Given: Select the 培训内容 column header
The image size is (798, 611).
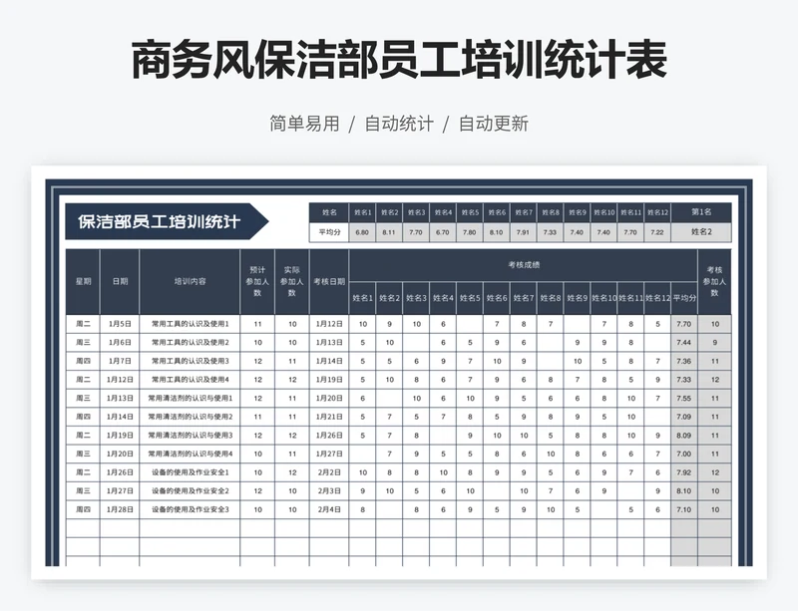Looking at the screenshot, I should [190, 281].
